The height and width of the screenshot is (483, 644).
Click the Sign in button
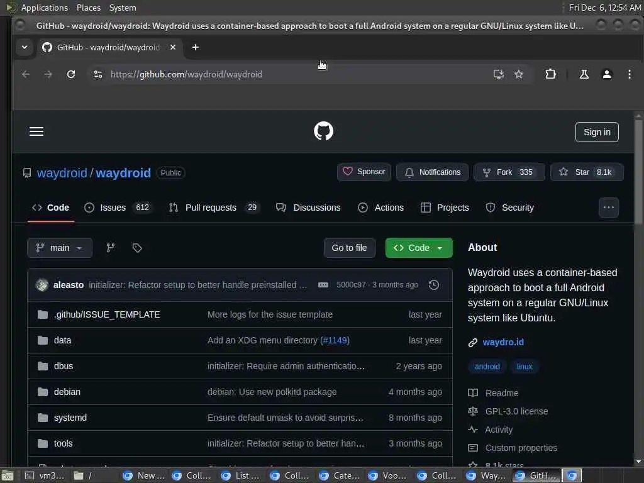click(x=597, y=132)
